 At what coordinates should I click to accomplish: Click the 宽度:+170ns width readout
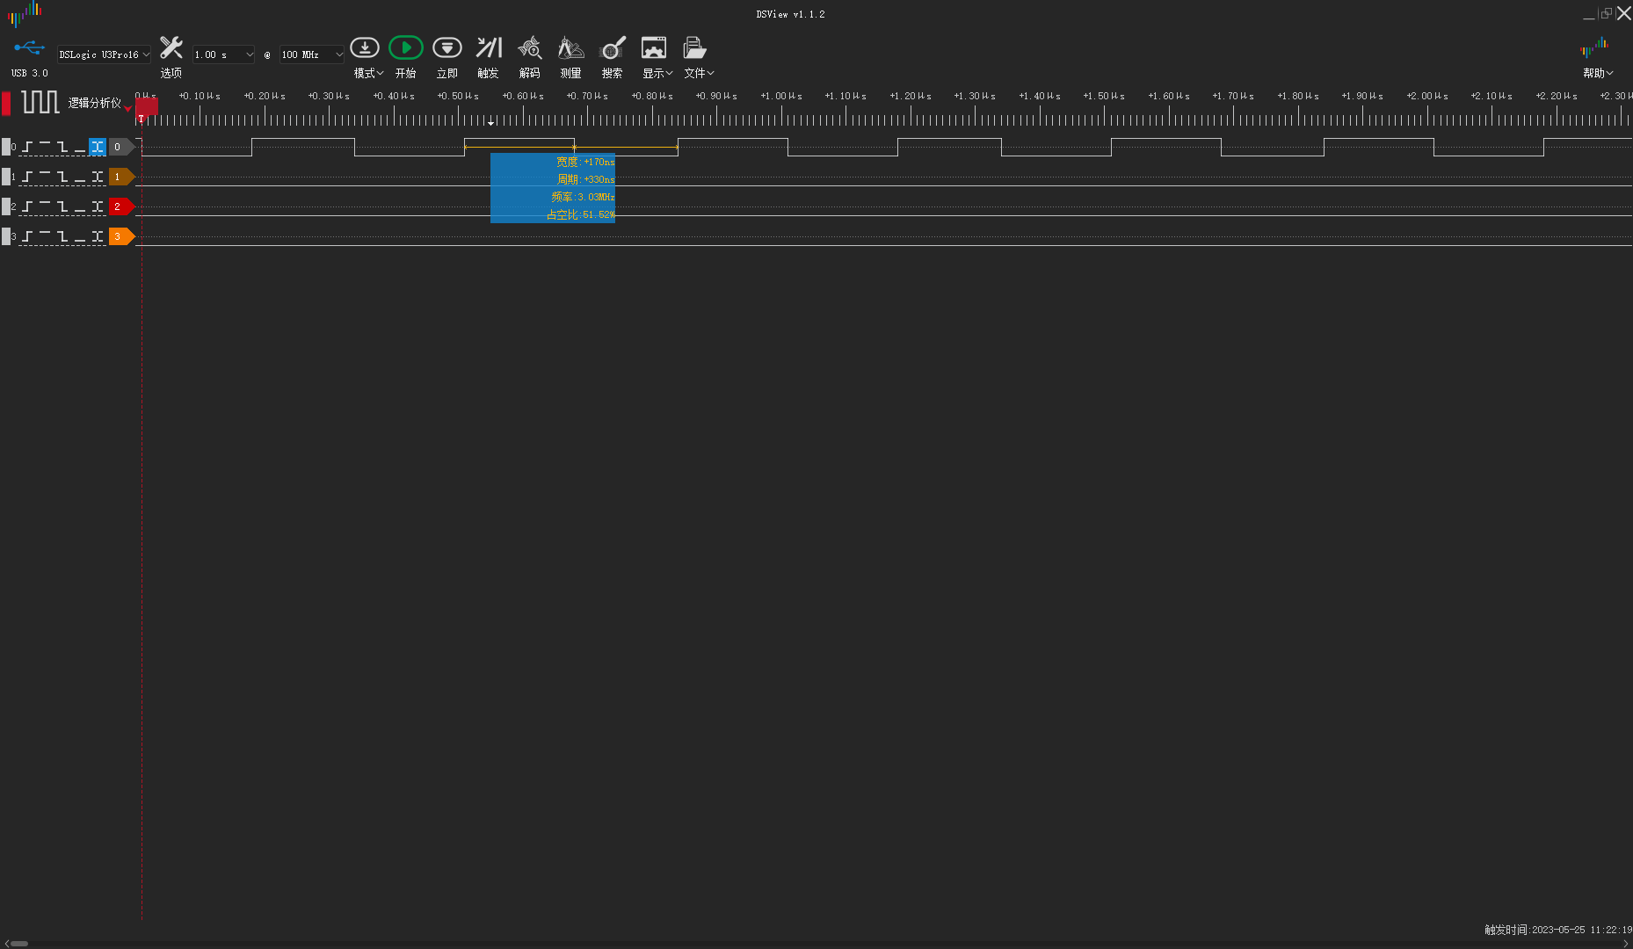585,162
